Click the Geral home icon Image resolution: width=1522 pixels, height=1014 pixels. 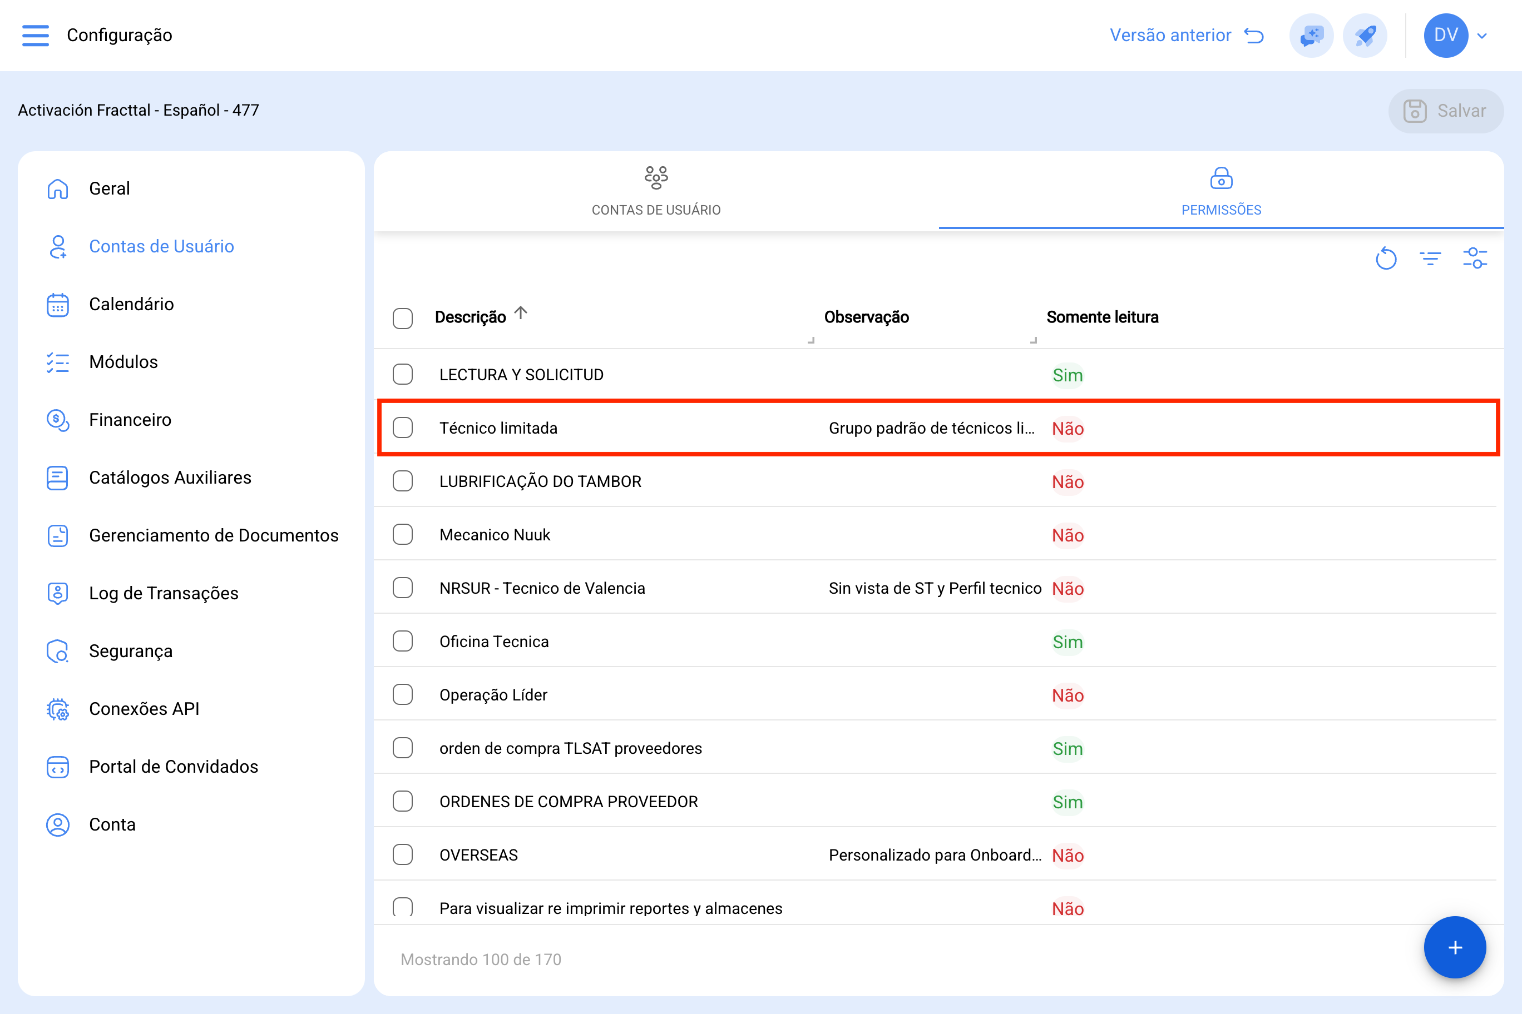(58, 189)
